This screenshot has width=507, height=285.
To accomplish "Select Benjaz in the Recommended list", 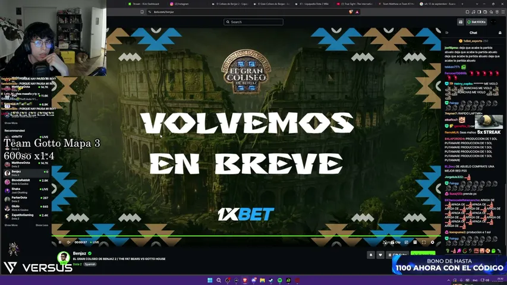I will 26,173.
